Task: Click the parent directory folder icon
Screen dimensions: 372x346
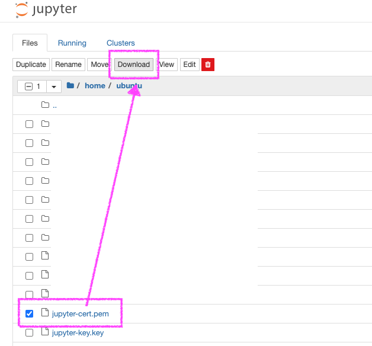Action: point(45,105)
